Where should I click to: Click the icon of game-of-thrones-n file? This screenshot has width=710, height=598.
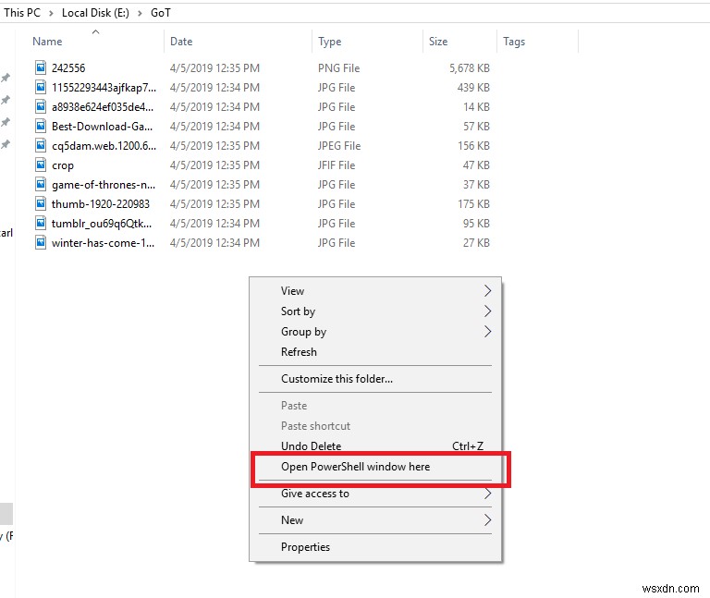41,185
